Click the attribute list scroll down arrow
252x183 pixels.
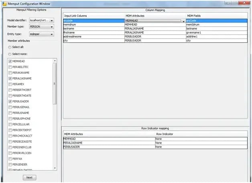click(55, 168)
